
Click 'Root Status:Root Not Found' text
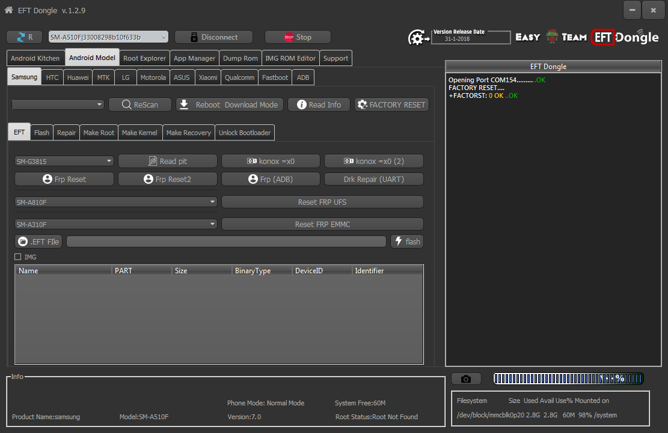point(376,417)
